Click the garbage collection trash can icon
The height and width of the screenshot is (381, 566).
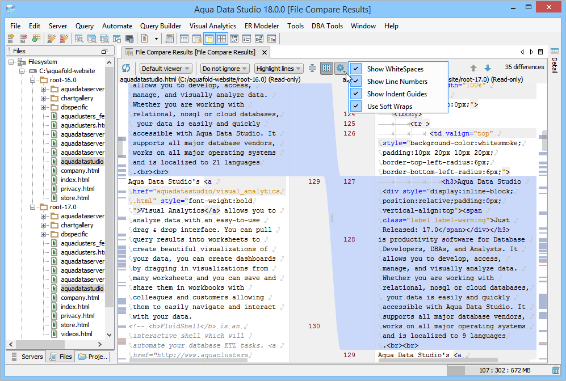(x=556, y=370)
